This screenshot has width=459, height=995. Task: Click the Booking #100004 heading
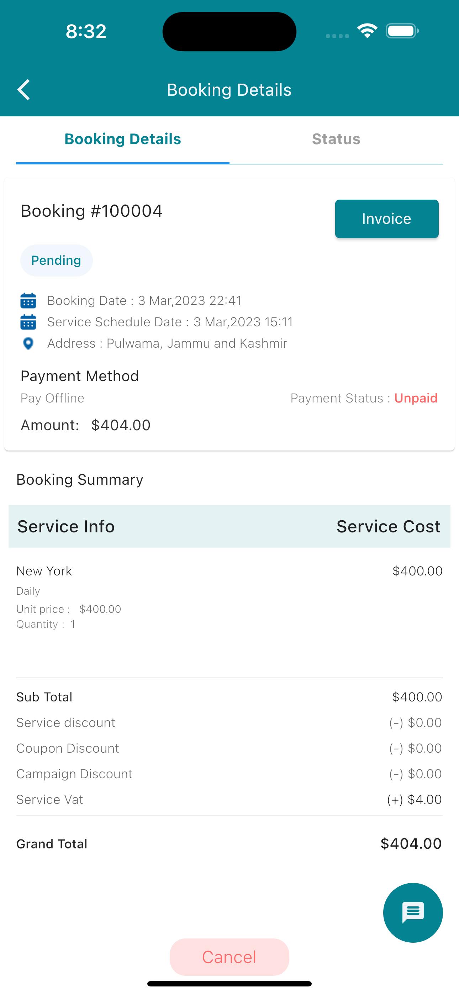pos(91,211)
